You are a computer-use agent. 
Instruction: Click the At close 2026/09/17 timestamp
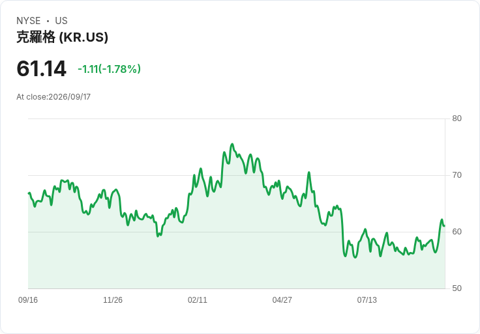point(53,97)
